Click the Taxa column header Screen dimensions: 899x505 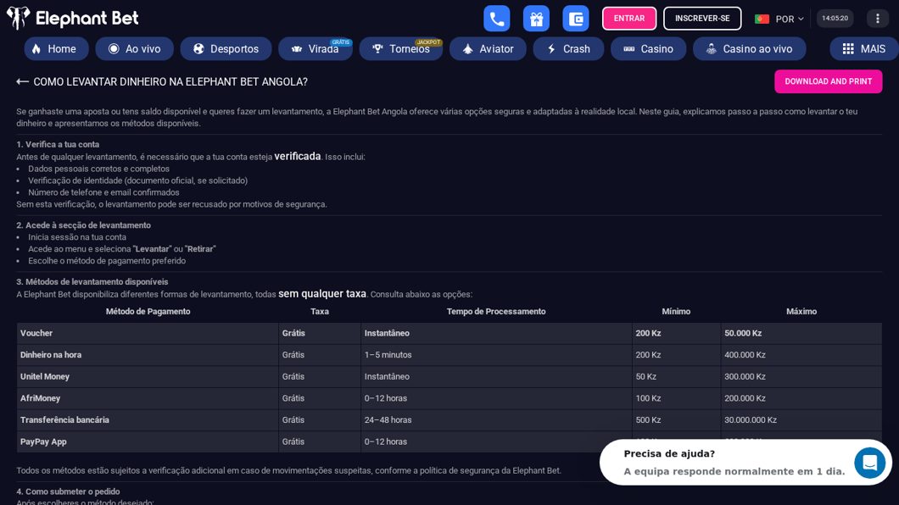320,312
